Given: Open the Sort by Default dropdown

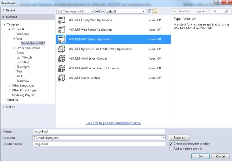Looking at the screenshot, I should [125, 11].
